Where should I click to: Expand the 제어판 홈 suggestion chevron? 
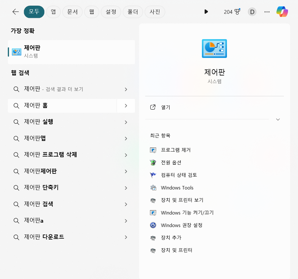click(x=126, y=106)
